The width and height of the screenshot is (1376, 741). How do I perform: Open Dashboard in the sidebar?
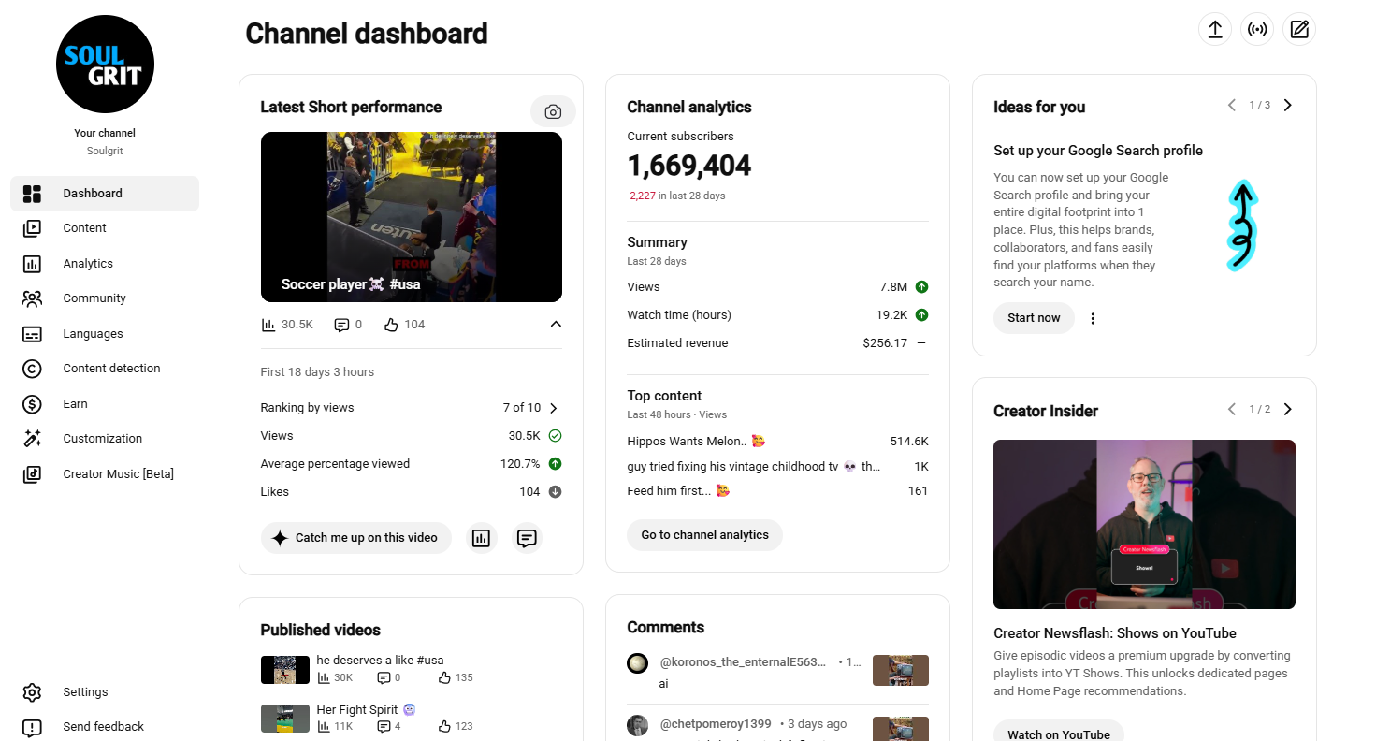click(105, 194)
